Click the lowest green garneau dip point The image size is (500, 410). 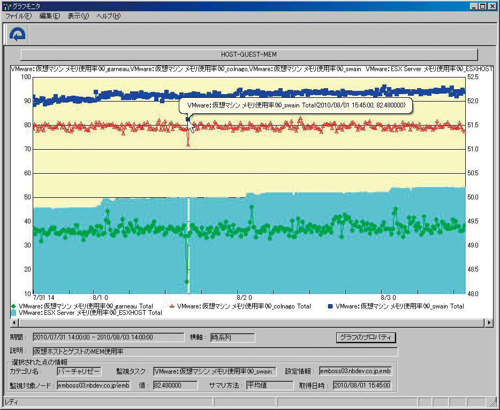pyautogui.click(x=187, y=282)
